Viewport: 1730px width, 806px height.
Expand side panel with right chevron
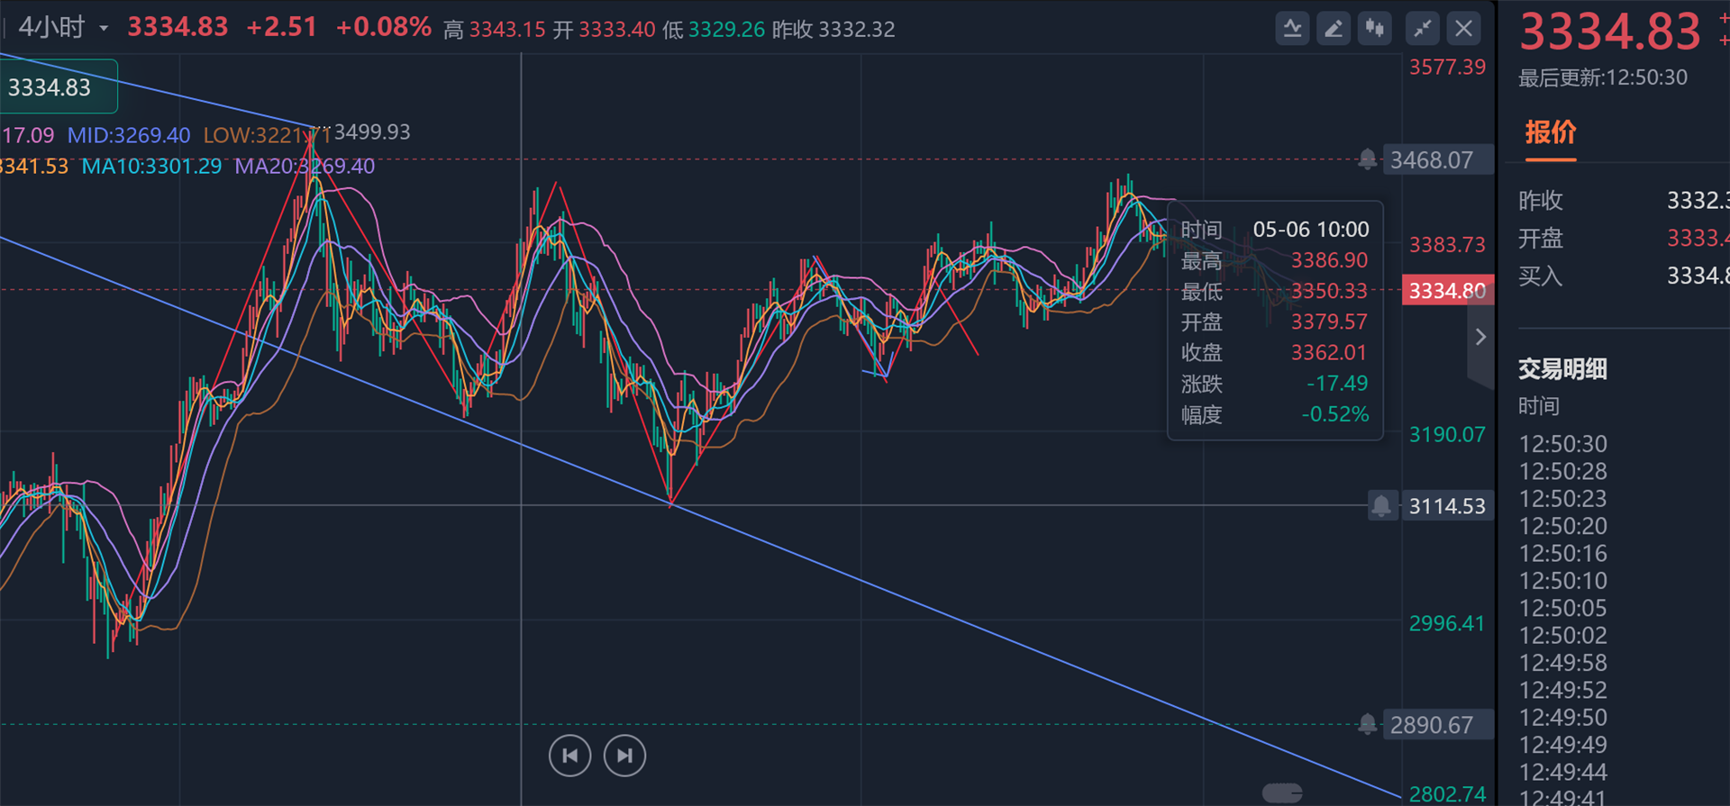(x=1480, y=337)
